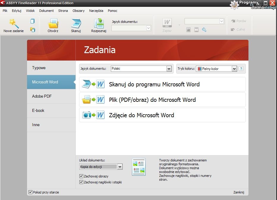This screenshot has width=277, height=200.
Task: Click the camera photo to Word icon
Action: [x=93, y=115]
